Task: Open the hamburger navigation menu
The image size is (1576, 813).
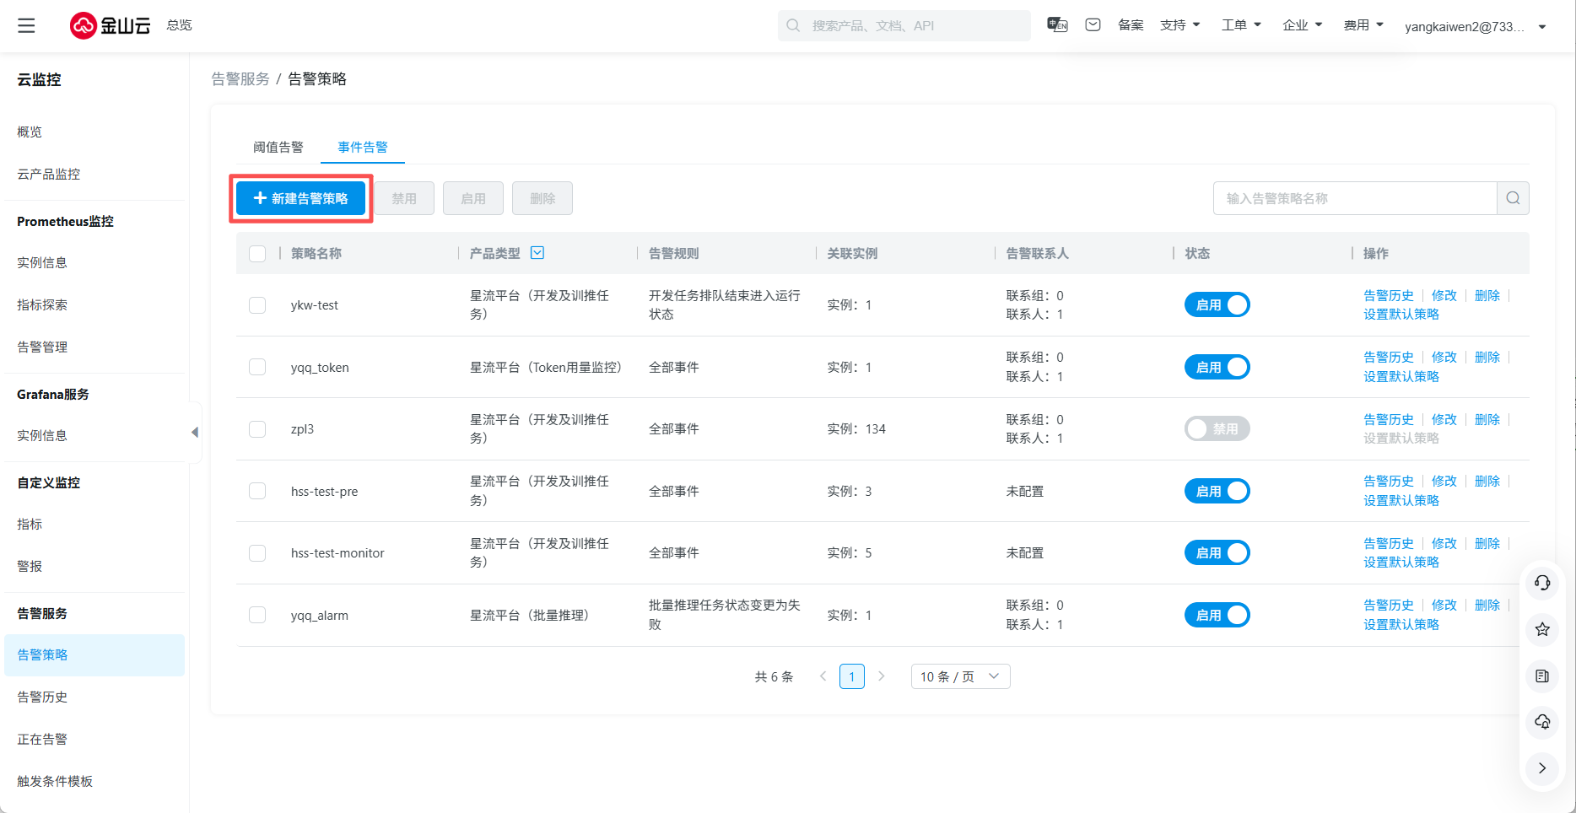Action: 26,25
